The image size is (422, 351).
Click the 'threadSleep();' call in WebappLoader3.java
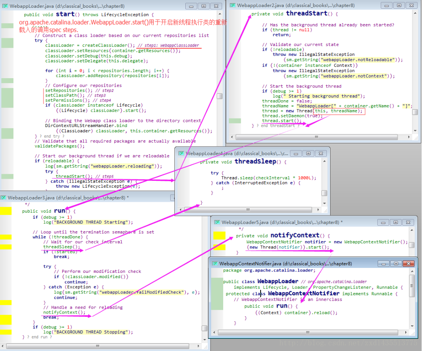62,247
